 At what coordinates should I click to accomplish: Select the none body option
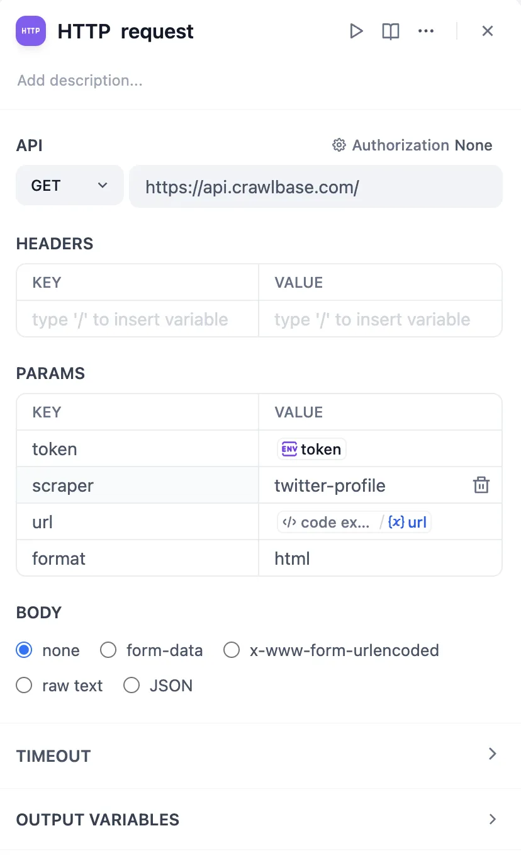point(25,650)
